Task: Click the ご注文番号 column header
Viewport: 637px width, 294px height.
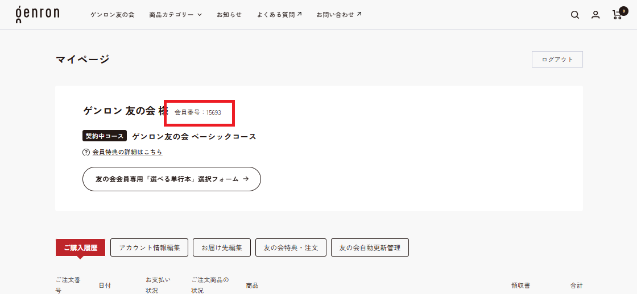Action: point(68,285)
